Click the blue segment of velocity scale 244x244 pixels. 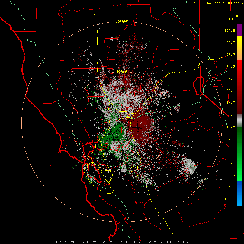click(x=239, y=193)
